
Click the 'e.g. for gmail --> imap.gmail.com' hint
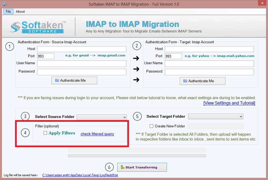[95, 55]
